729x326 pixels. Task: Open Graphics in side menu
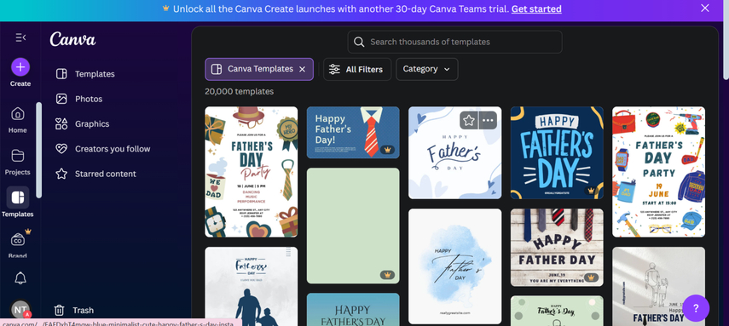tap(92, 124)
